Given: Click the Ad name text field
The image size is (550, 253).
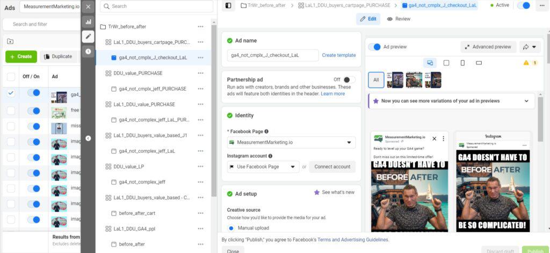Looking at the screenshot, I should tap(272, 55).
